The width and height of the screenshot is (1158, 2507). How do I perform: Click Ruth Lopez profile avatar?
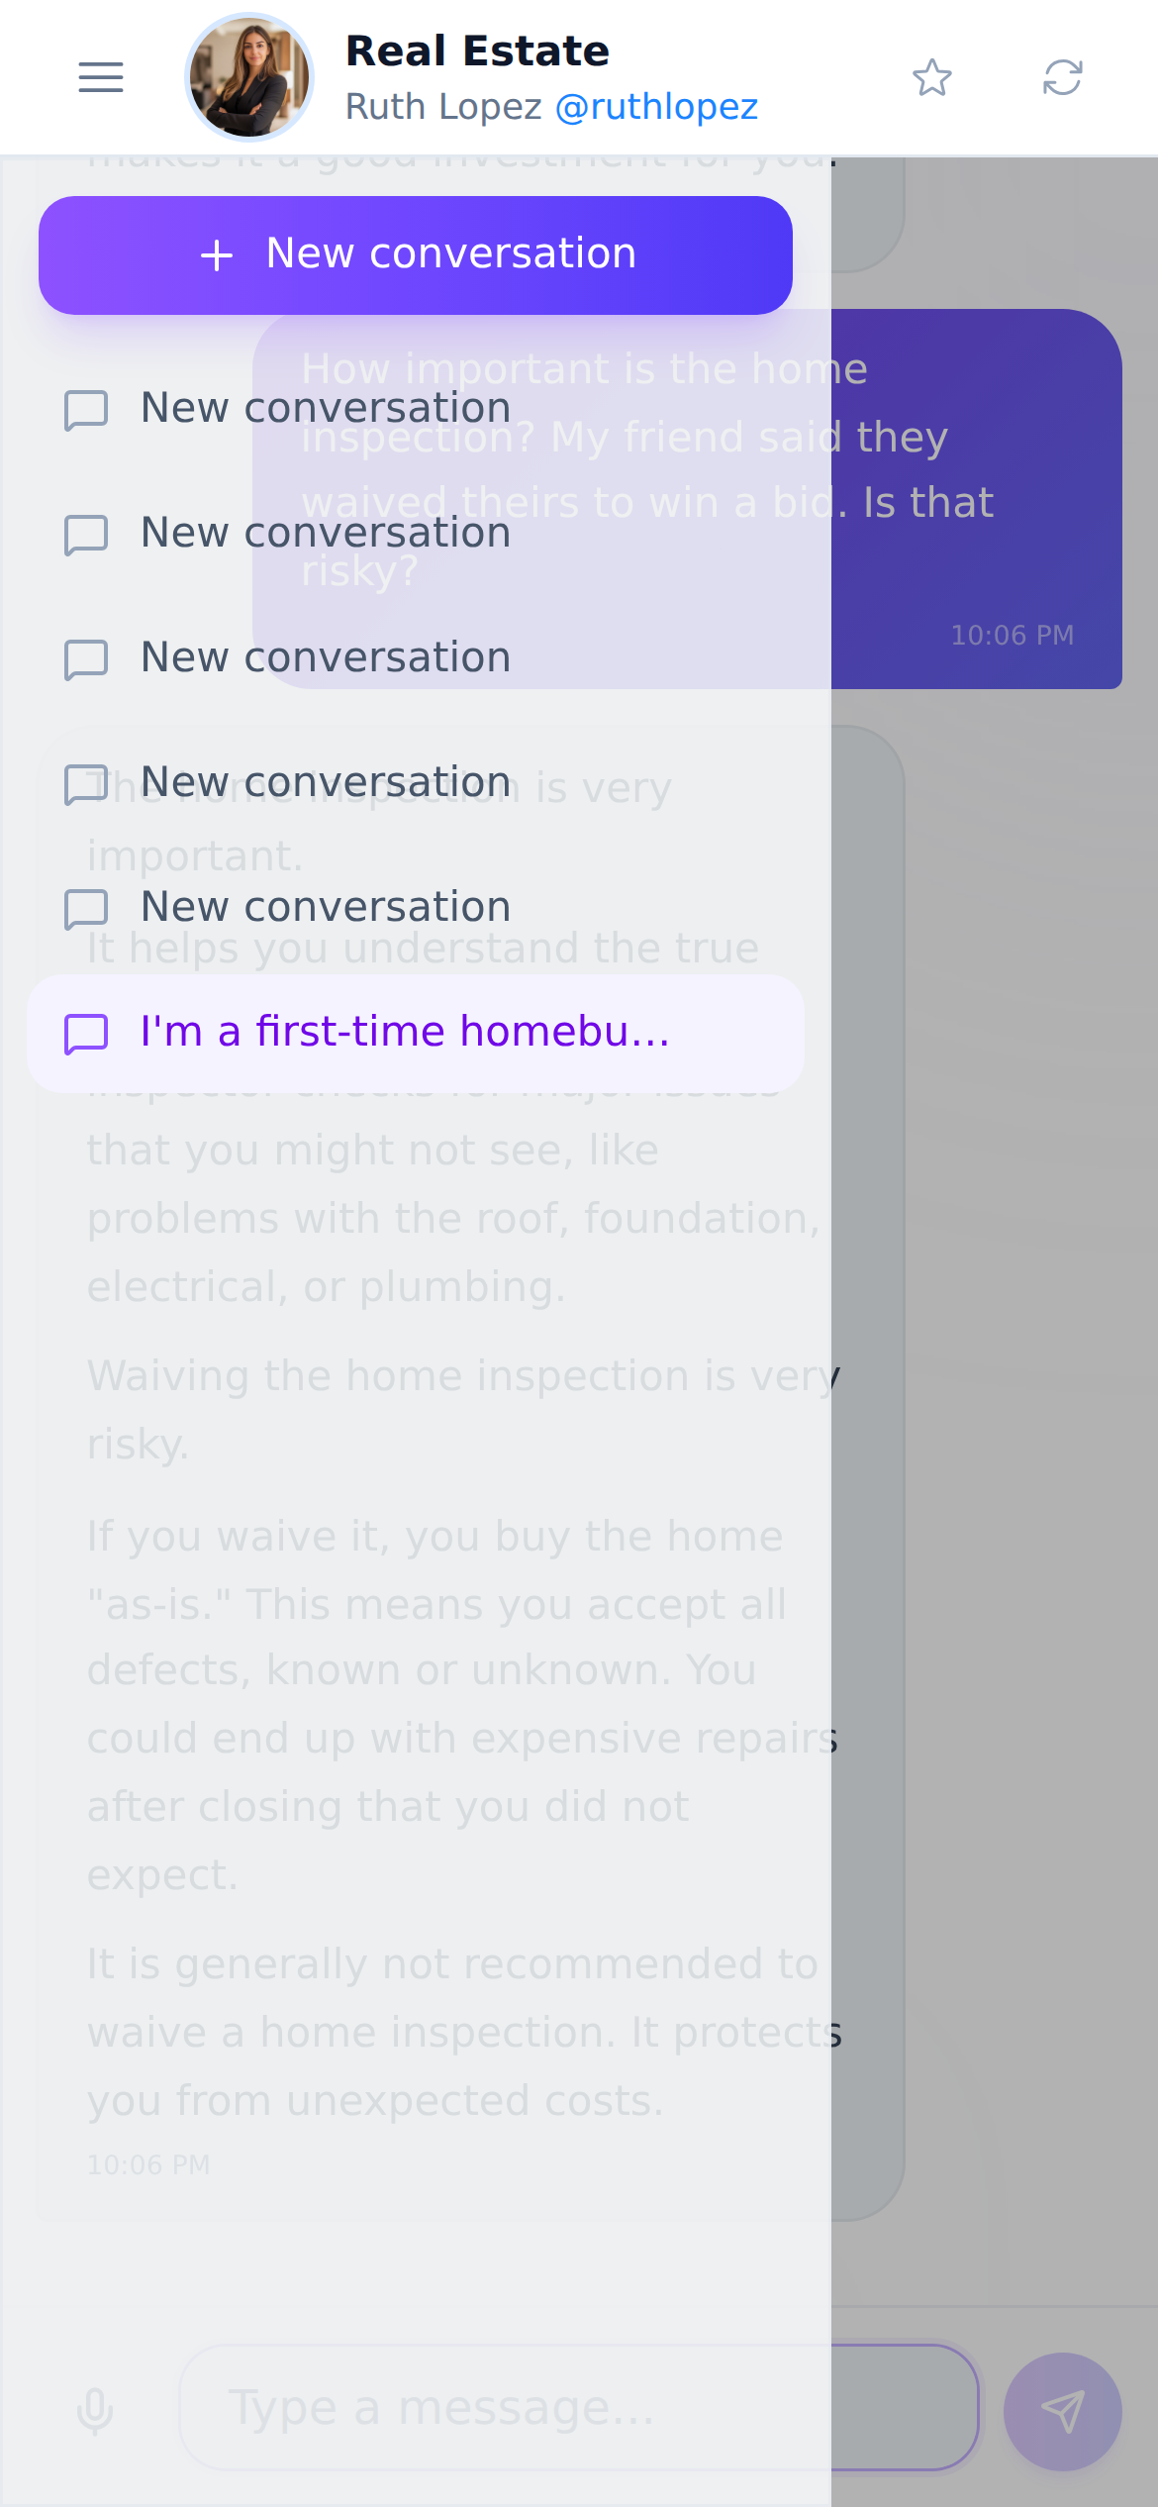click(x=249, y=77)
